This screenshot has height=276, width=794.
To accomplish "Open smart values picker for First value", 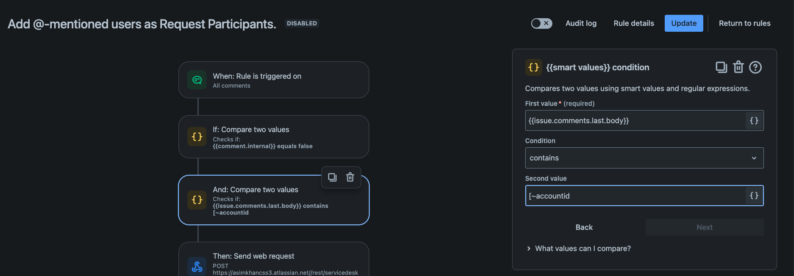I will tap(754, 121).
